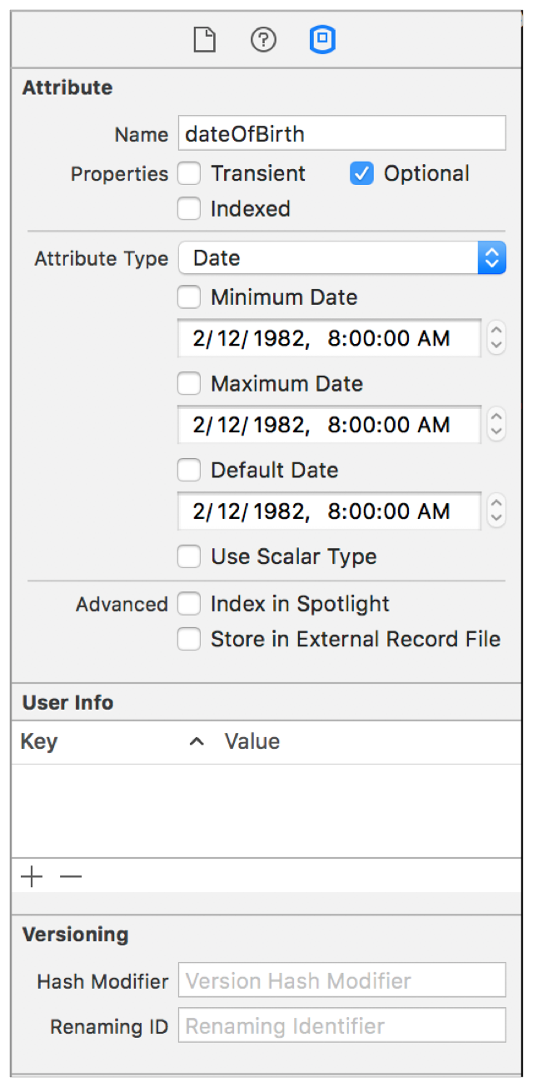
Task: Click the Renaming Identifier text field
Action: pos(341,1025)
